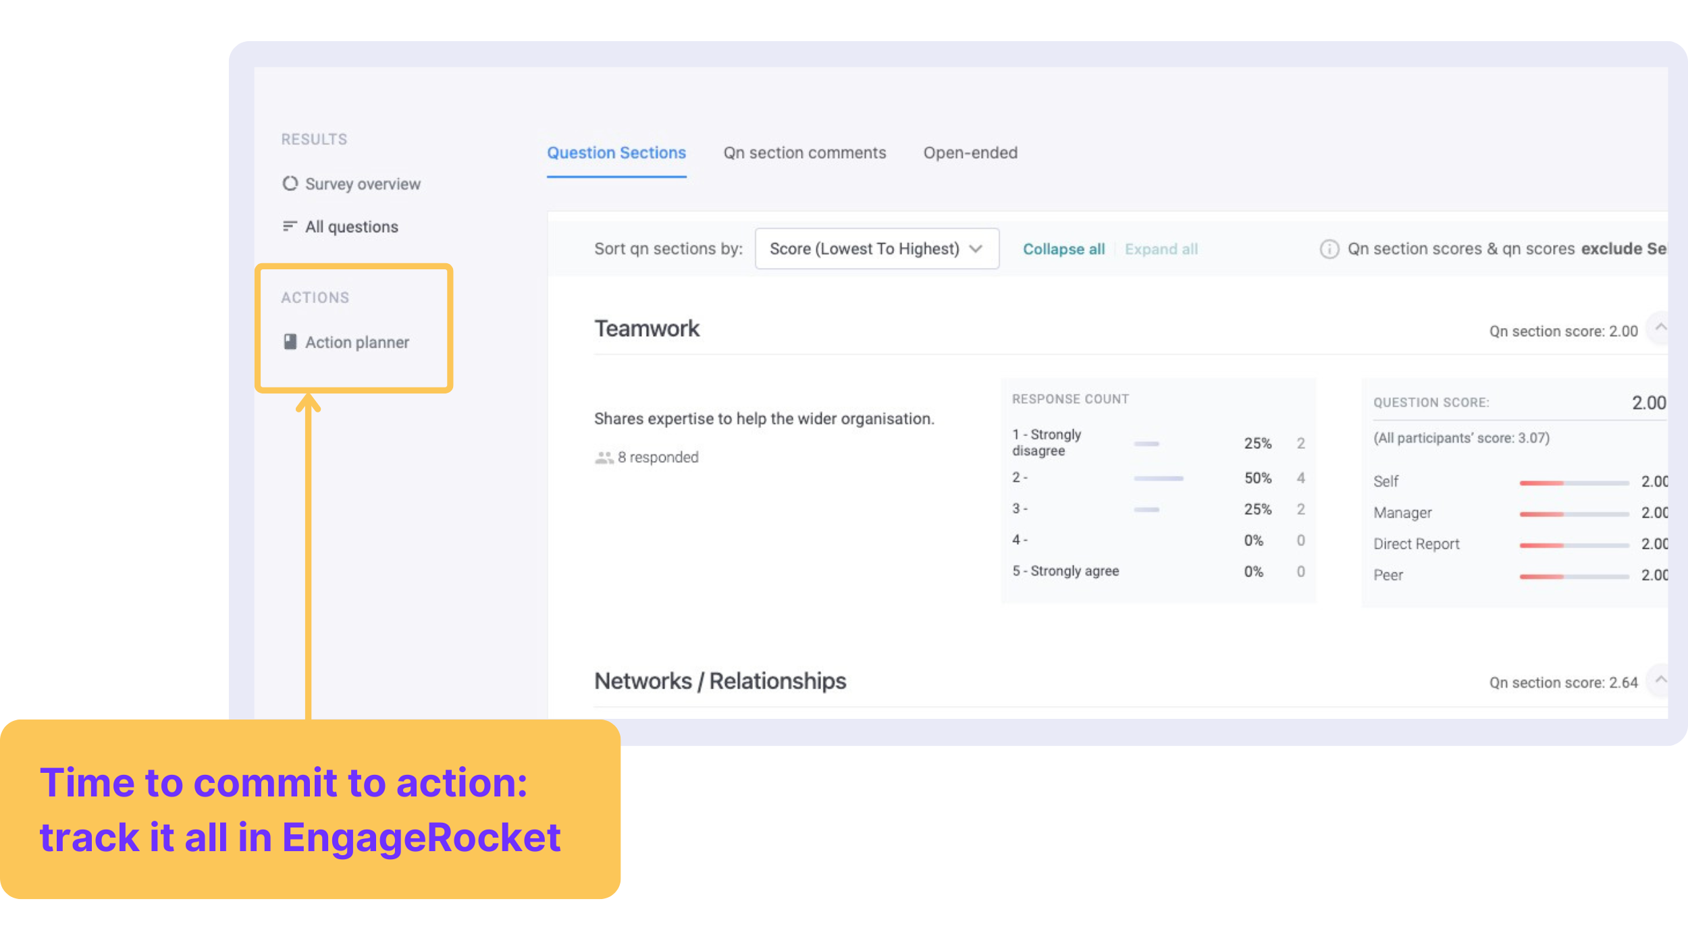Click the Teamwork section heading
The width and height of the screenshot is (1688, 949).
(646, 328)
